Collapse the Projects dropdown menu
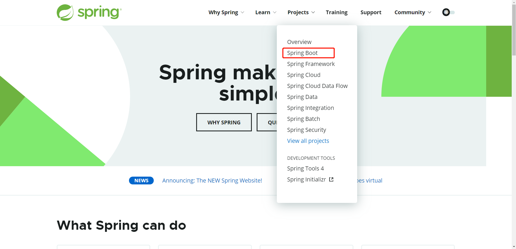Image resolution: width=516 pixels, height=249 pixels. (301, 12)
